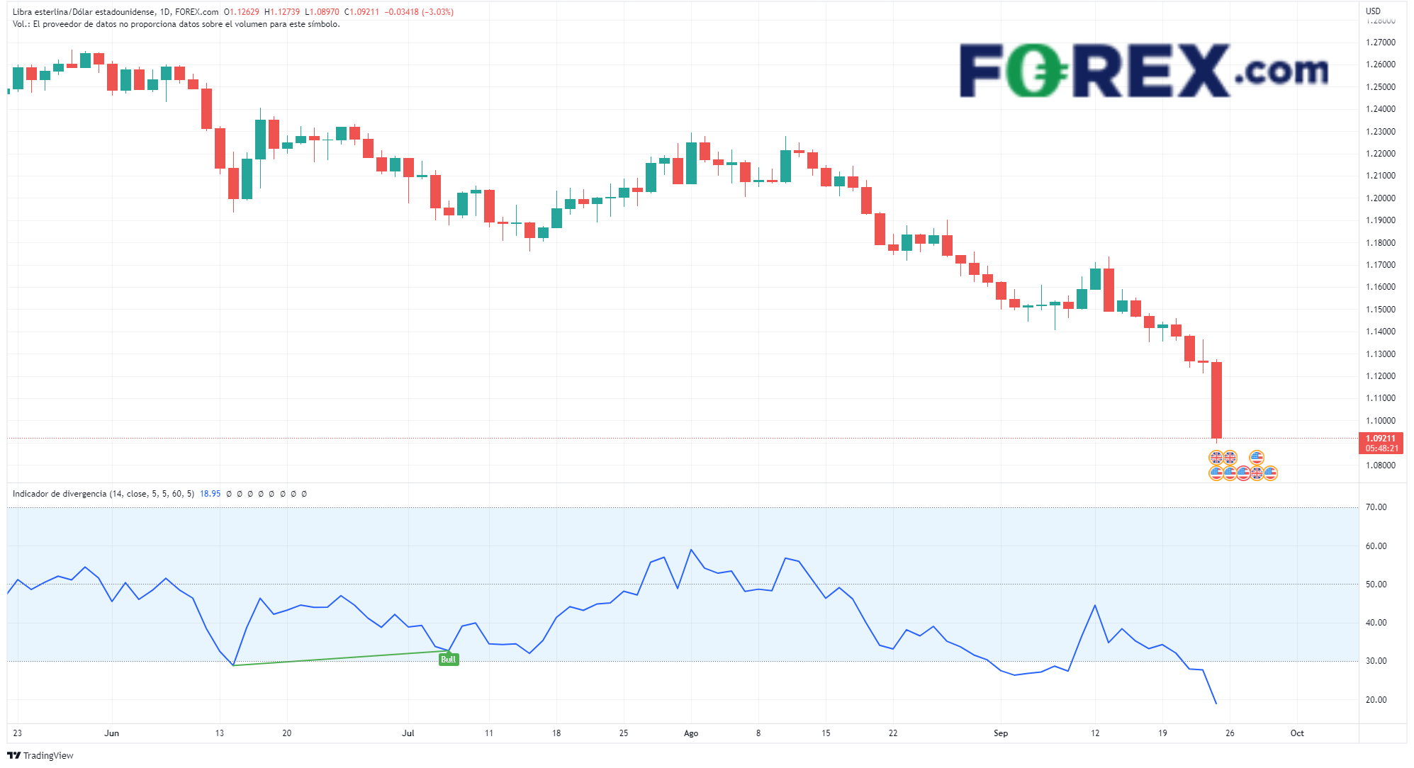
Task: Click the lone US flag in the upper event row
Action: pyautogui.click(x=1257, y=458)
